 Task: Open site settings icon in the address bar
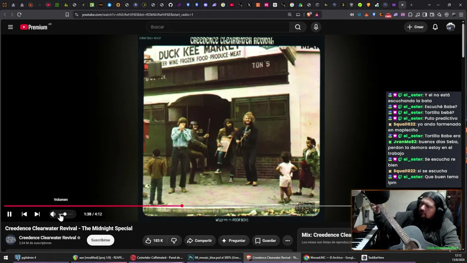pos(77,15)
